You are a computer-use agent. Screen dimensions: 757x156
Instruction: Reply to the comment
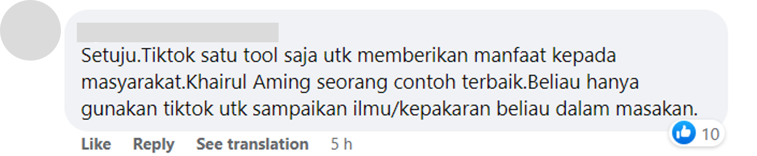[x=154, y=145]
